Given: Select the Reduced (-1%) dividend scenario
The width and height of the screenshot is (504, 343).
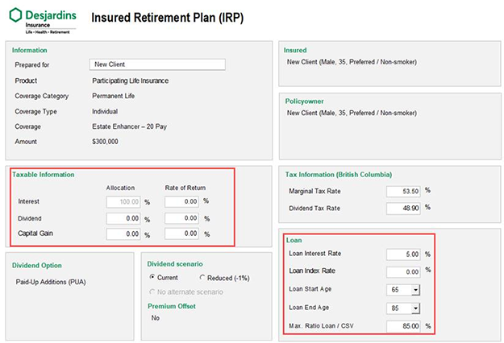Looking at the screenshot, I should (x=202, y=277).
